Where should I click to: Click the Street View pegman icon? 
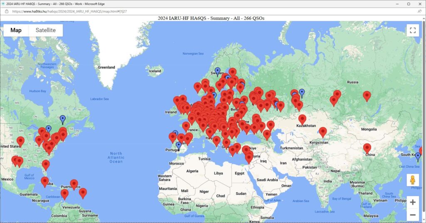[413, 180]
